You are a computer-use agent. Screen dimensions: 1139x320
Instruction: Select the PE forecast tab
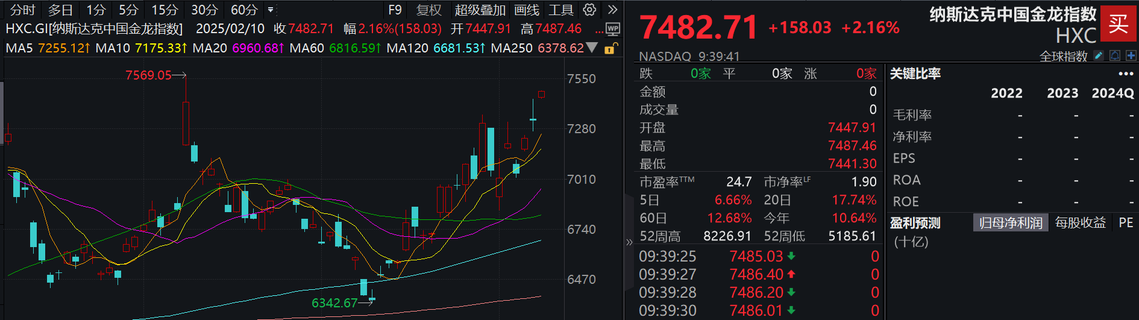pos(1126,223)
